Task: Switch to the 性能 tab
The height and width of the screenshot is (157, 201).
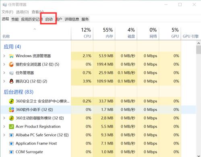Action: click(15, 19)
